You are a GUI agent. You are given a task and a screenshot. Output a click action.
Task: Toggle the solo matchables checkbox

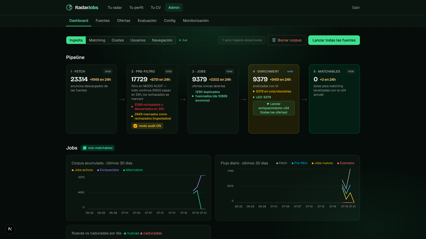coord(85,148)
